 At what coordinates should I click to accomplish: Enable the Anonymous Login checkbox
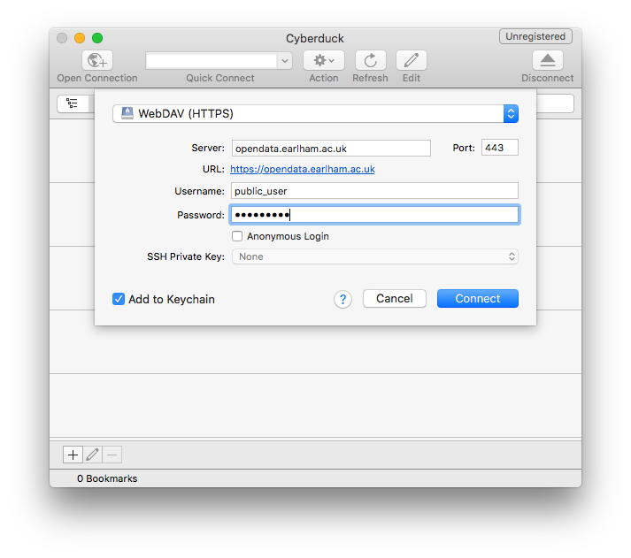pyautogui.click(x=237, y=236)
